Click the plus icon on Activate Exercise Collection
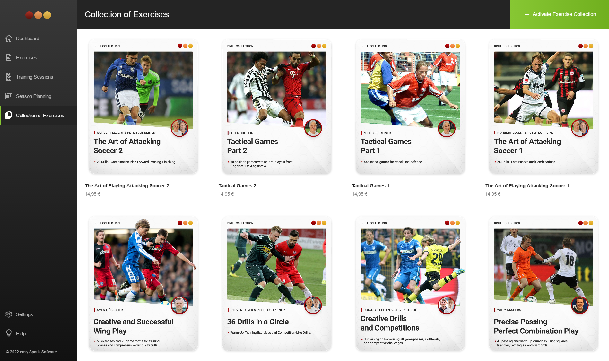Screen dimensions: 609x361 pyautogui.click(x=527, y=14)
